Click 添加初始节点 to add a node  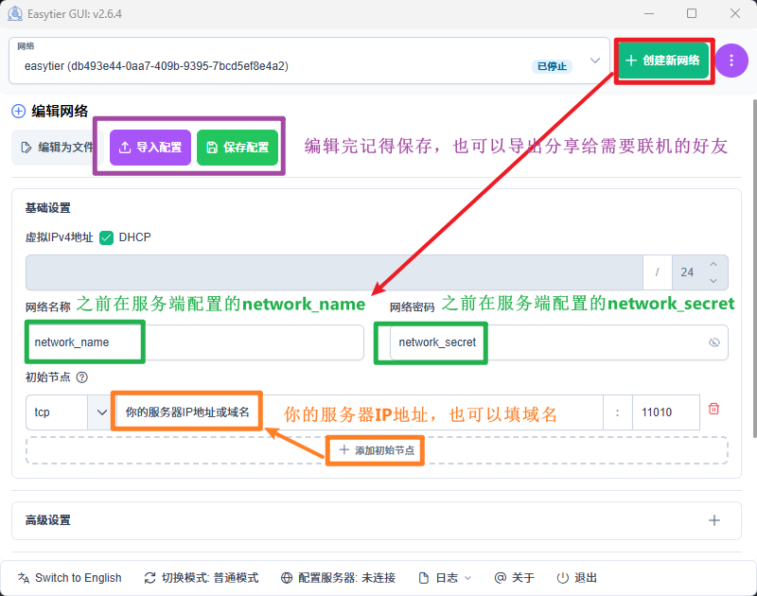tap(377, 450)
